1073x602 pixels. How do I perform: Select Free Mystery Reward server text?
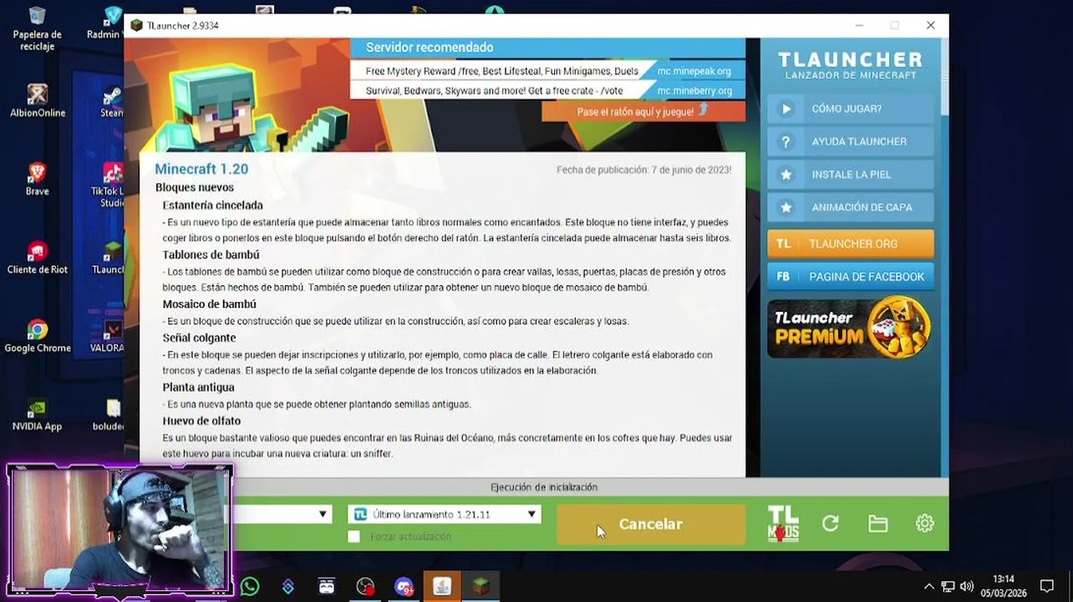[501, 71]
